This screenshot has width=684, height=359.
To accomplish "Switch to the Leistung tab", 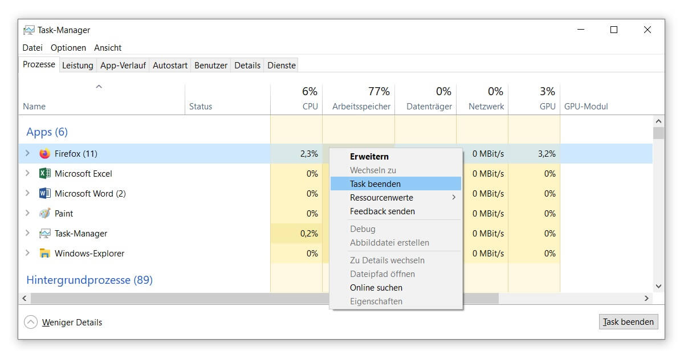I will [78, 66].
